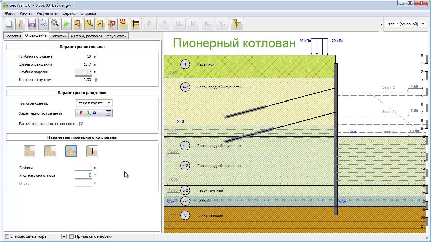Select third pioneer pit shape icon
This screenshot has width=431, height=242.
[71, 151]
